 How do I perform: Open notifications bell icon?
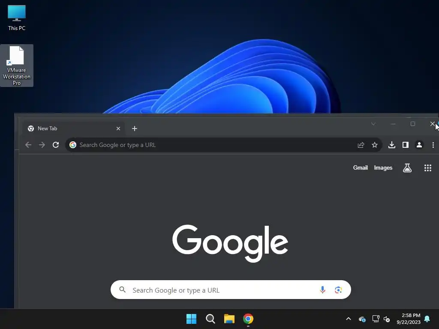tap(427, 319)
